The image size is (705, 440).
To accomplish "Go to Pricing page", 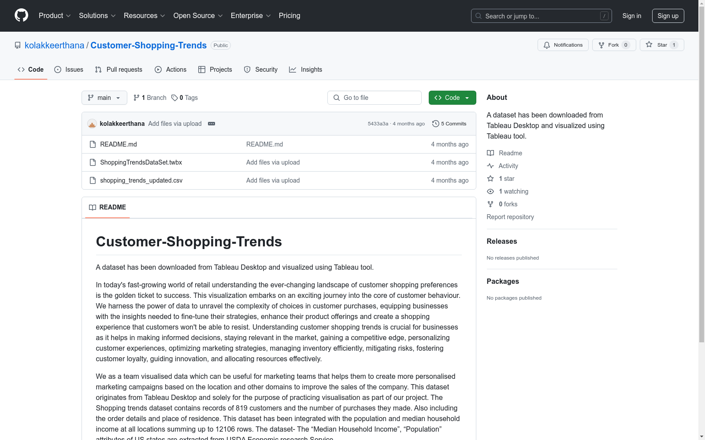I will (x=289, y=15).
